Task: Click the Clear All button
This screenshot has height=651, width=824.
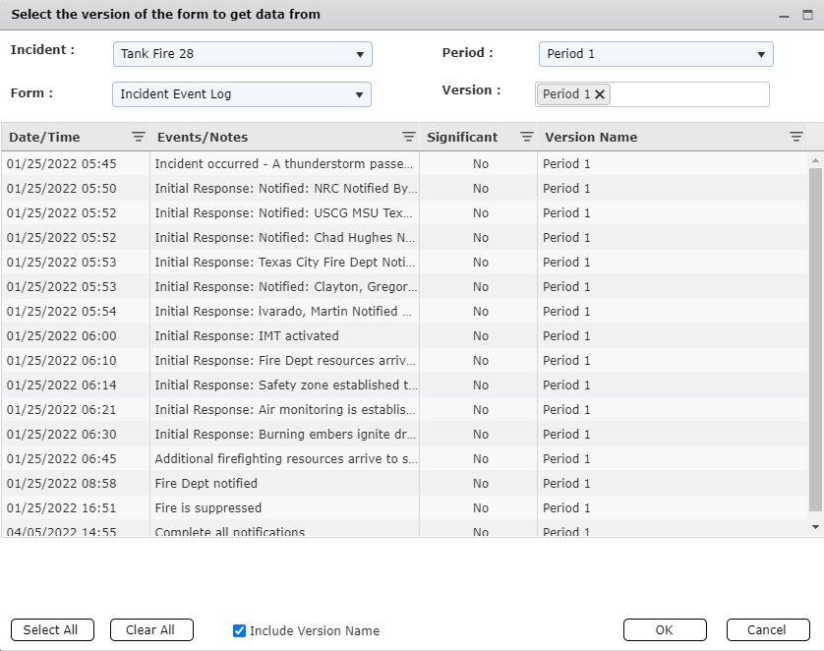Action: (151, 630)
